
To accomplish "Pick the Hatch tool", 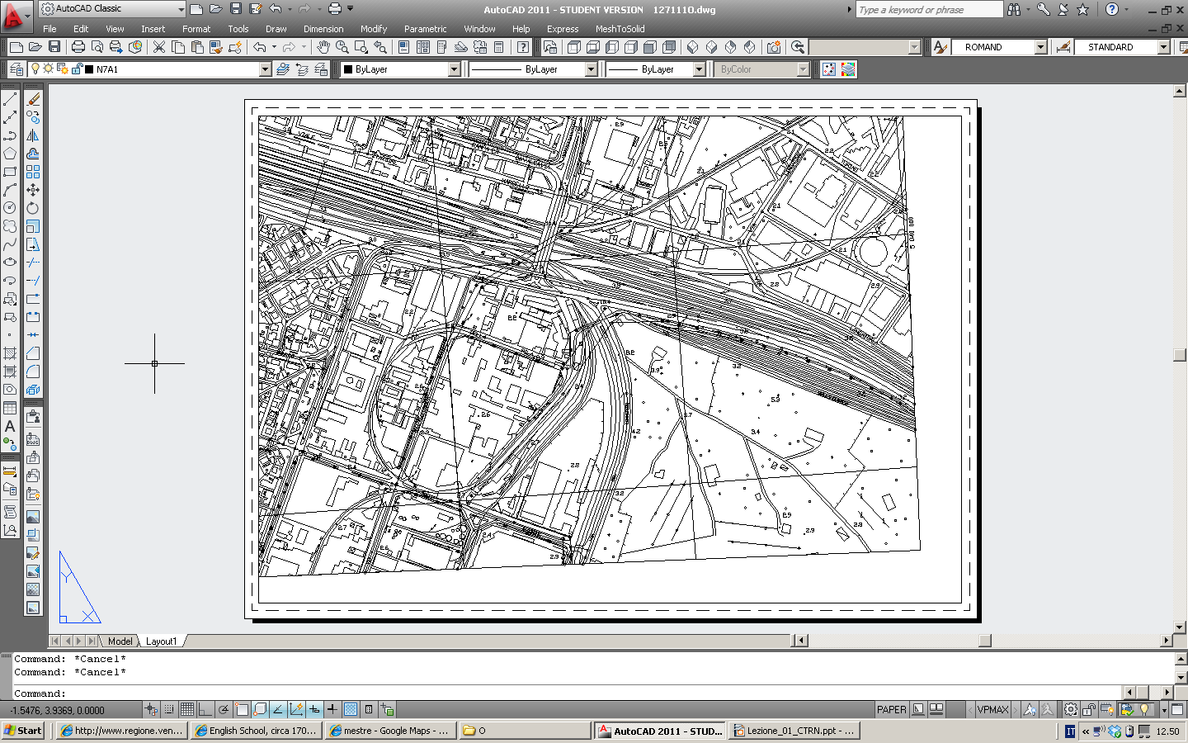I will coord(10,353).
